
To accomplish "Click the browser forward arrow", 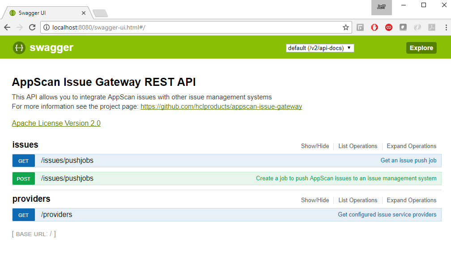I will (x=20, y=27).
